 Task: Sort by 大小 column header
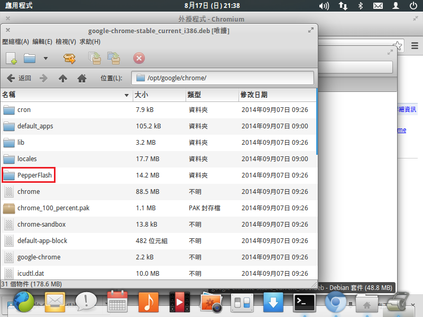pyautogui.click(x=159, y=95)
